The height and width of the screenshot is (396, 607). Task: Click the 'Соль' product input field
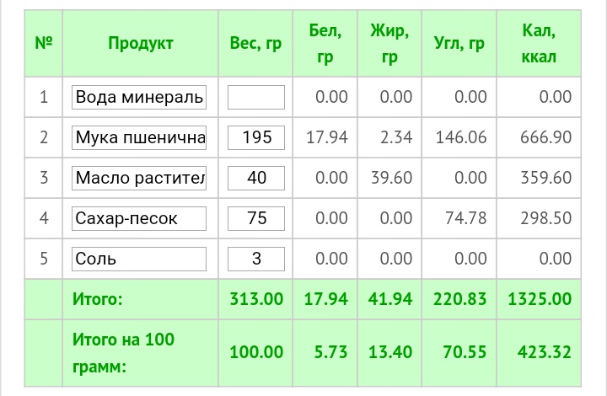click(x=139, y=259)
